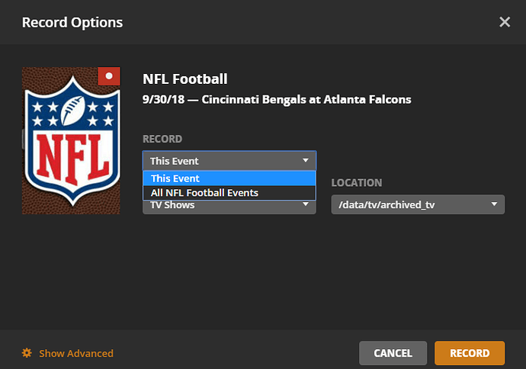526x369 pixels.
Task: Show Advanced recording options
Action: point(75,353)
